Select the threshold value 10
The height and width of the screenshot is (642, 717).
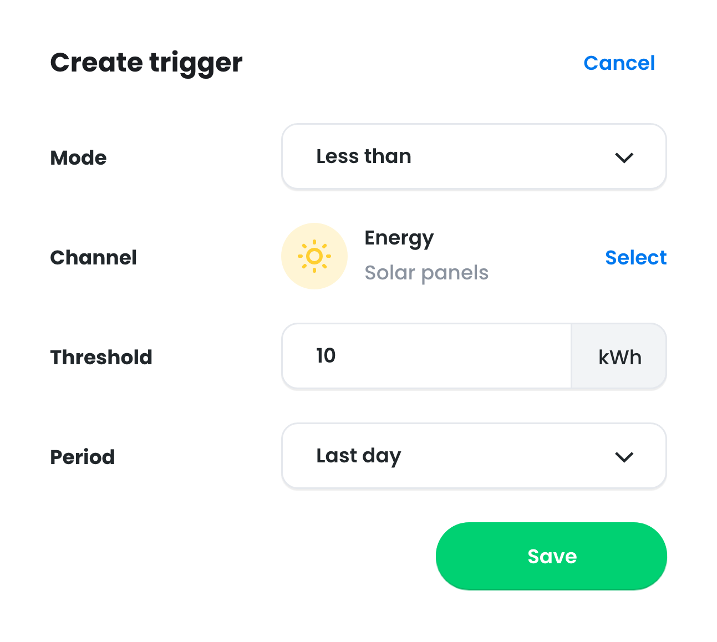(x=326, y=356)
